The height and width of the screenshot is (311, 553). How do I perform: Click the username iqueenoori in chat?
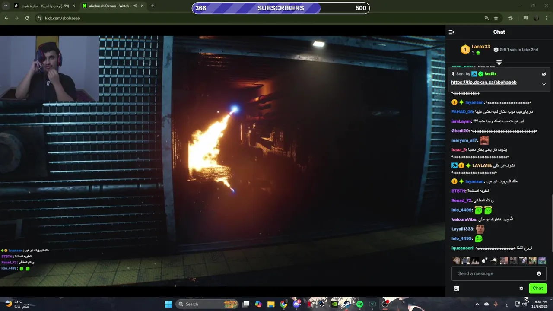coord(463,248)
